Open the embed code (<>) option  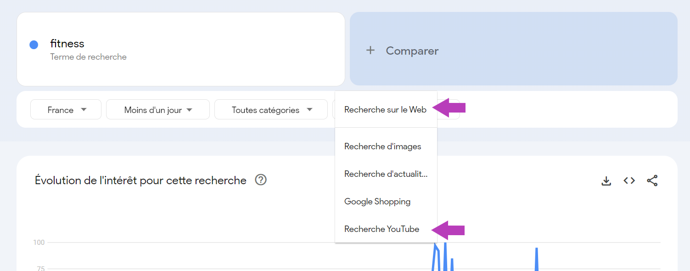click(629, 181)
